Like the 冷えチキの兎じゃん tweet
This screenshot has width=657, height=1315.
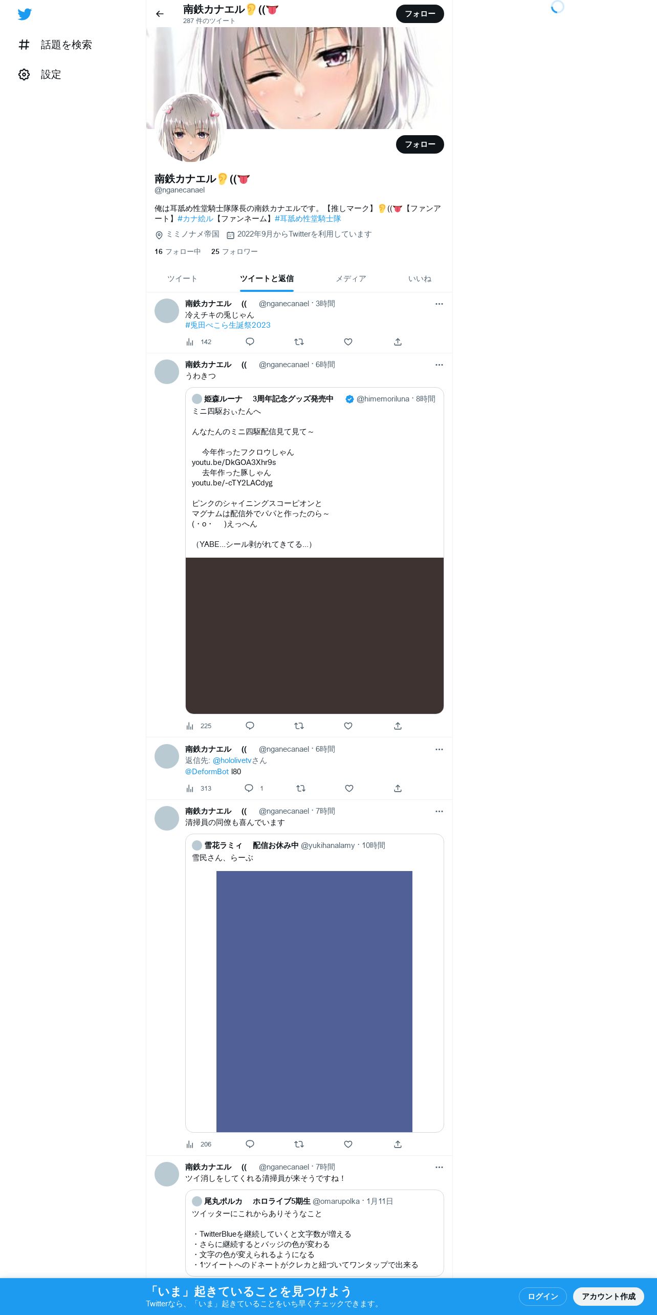click(x=348, y=342)
